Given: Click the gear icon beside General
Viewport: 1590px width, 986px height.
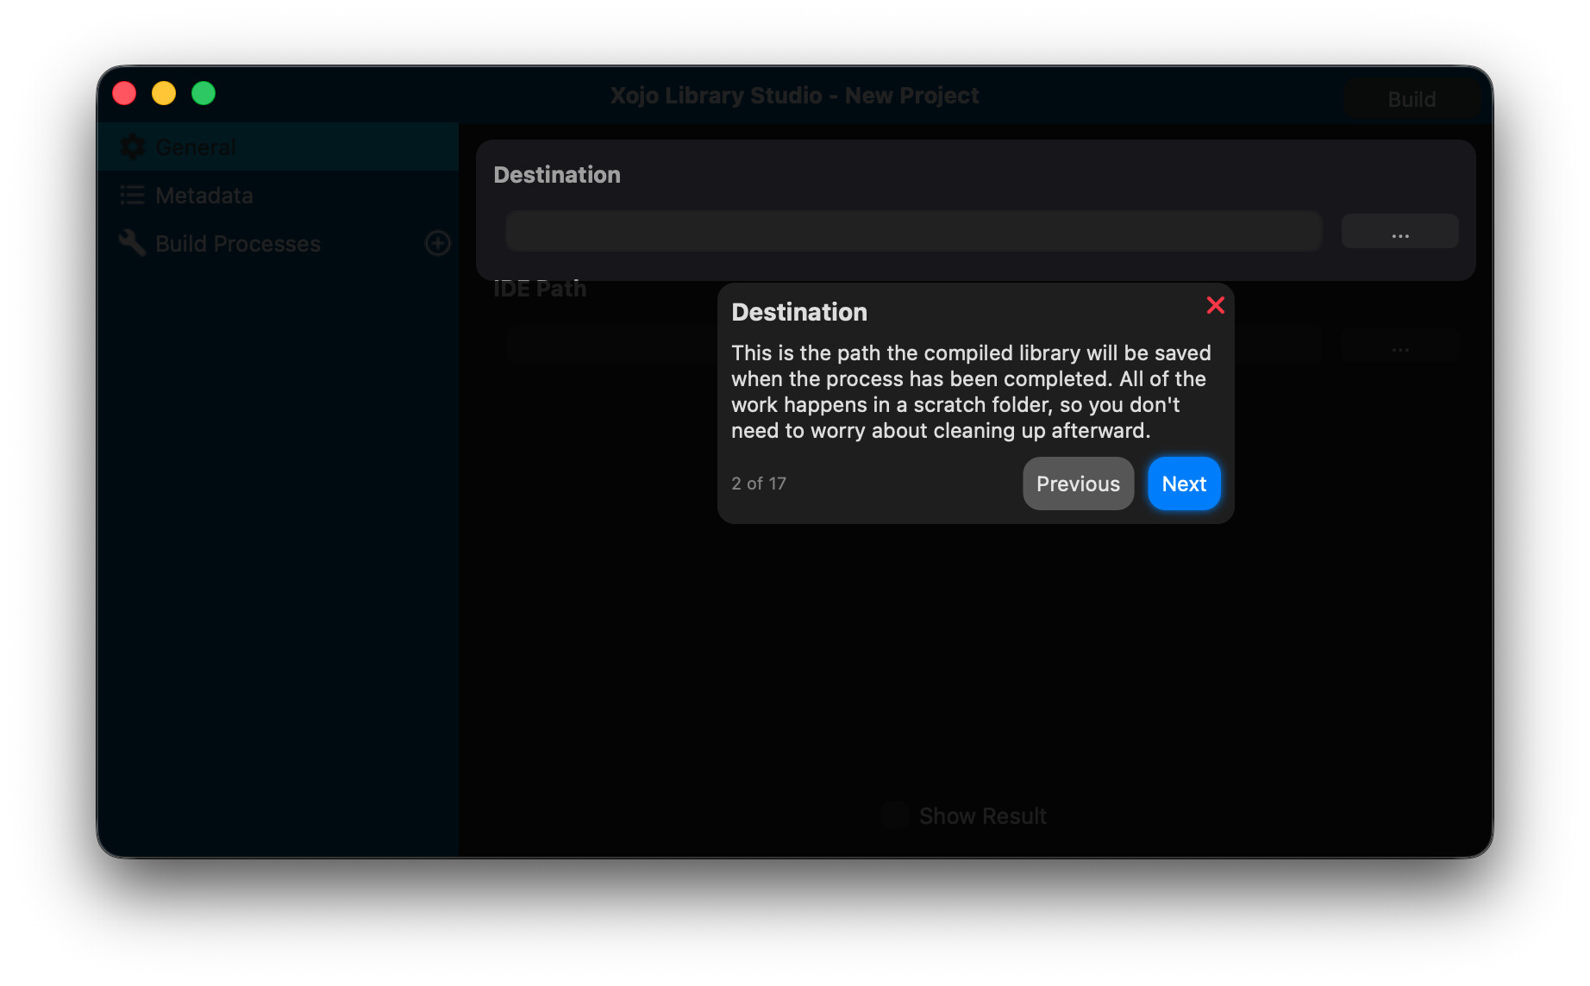Looking at the screenshot, I should pyautogui.click(x=132, y=147).
